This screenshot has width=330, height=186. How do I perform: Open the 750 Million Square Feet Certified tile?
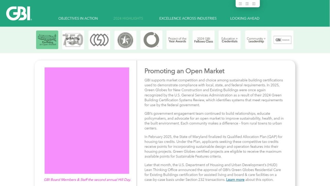tap(73, 40)
